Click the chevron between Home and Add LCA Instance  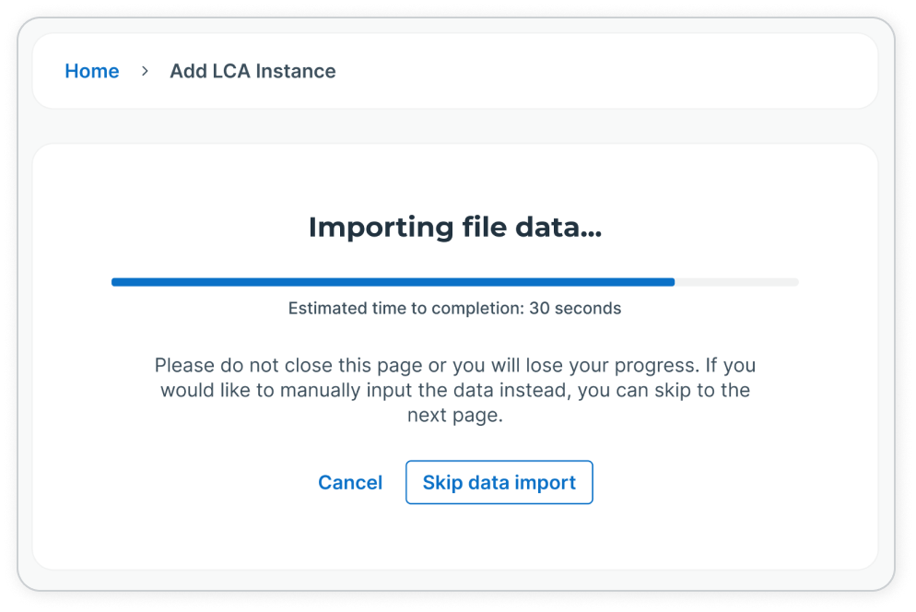point(145,70)
